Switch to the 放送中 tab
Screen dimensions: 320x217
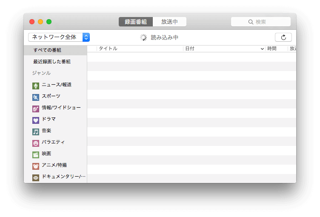169,22
